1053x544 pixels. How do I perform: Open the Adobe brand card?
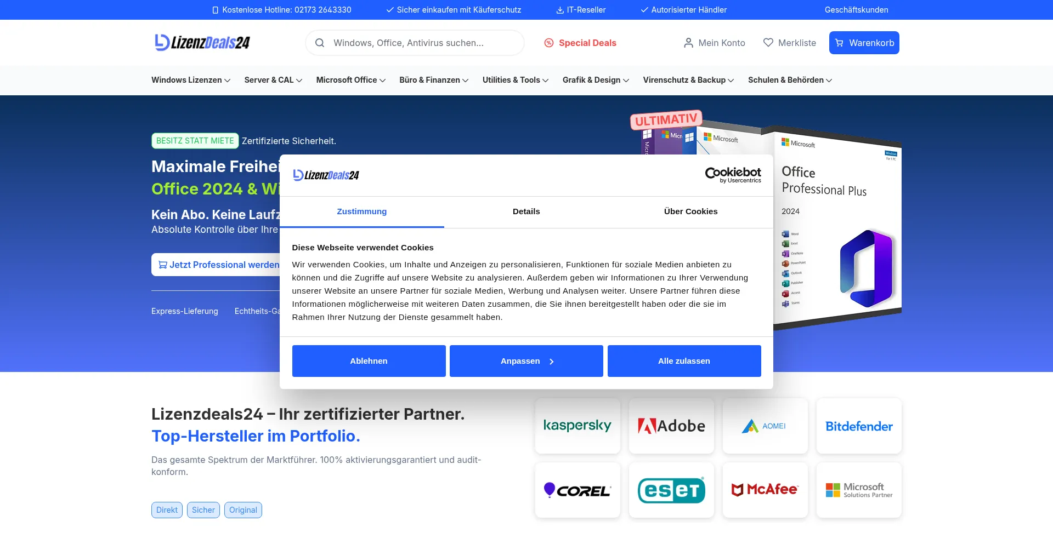pyautogui.click(x=671, y=426)
